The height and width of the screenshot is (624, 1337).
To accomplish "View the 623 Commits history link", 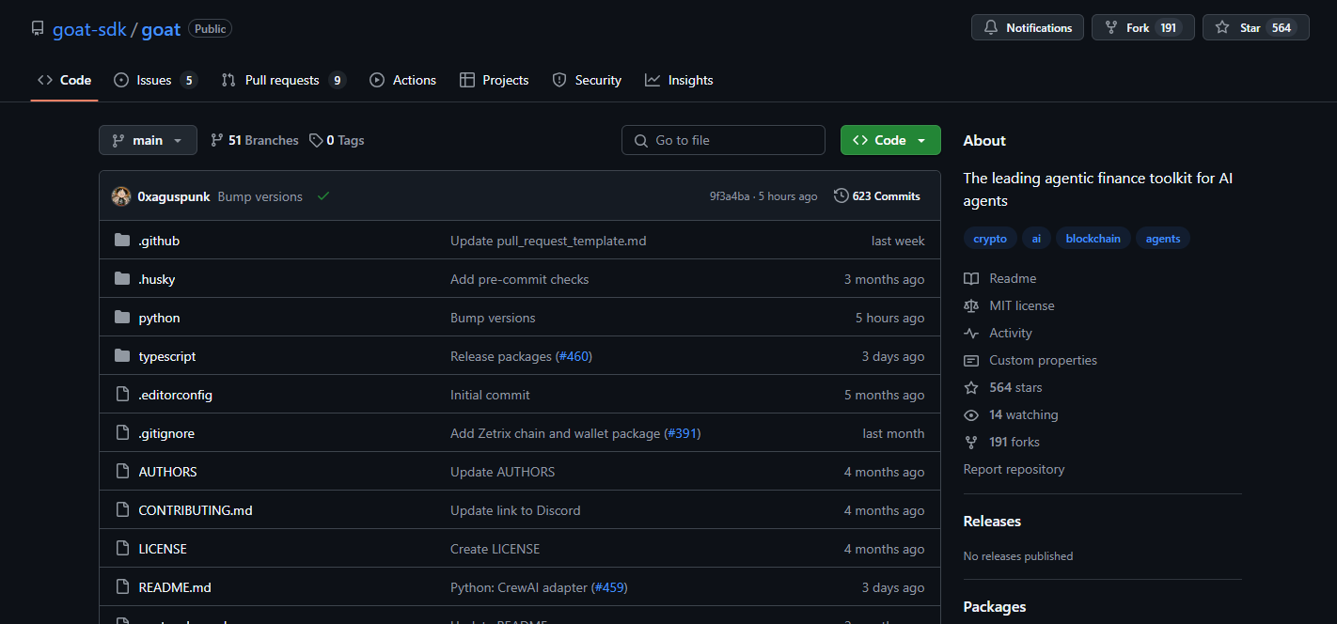I will click(877, 196).
